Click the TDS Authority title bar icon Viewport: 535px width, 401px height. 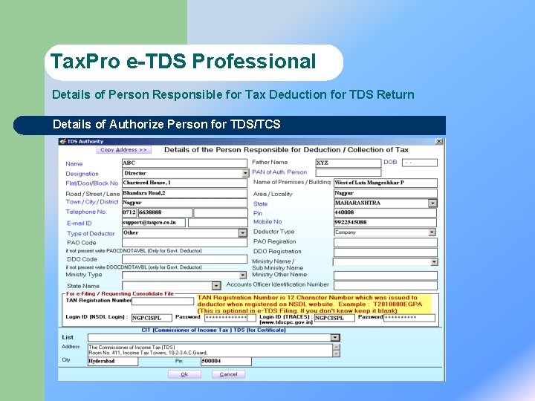(62, 141)
